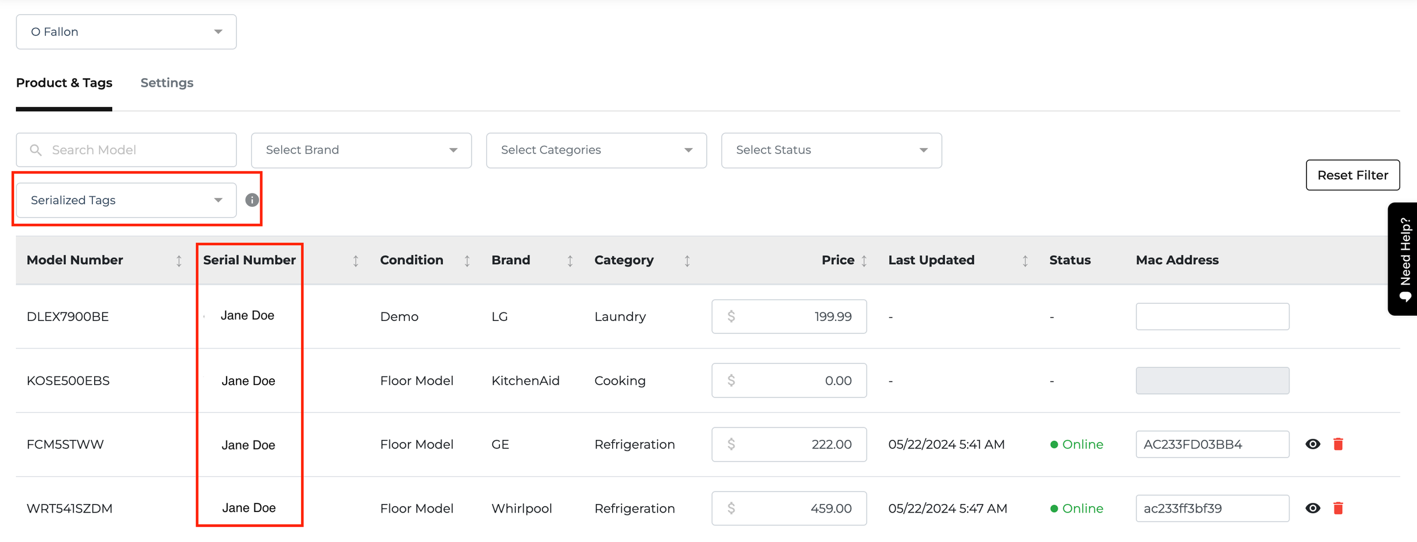Viewport: 1417px width, 542px height.
Task: Expand the Select Status dropdown
Action: (831, 150)
